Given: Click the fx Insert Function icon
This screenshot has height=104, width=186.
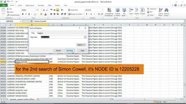Looking at the screenshot, I should 31,21.
